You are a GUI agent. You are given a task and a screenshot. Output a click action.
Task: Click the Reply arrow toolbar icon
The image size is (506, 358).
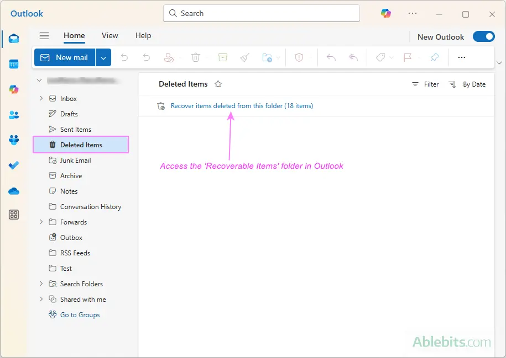click(x=331, y=57)
